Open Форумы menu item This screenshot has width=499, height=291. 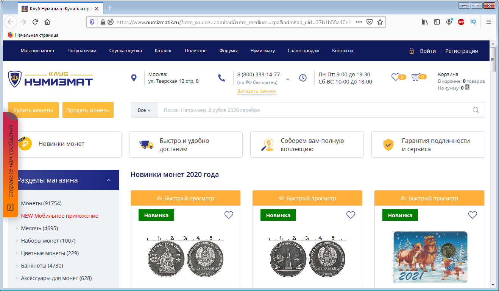point(228,51)
